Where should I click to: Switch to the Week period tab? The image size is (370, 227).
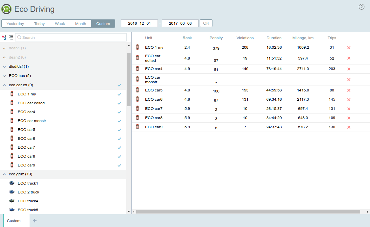[x=60, y=24]
